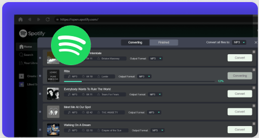Go forward using the right arrow icon
This screenshot has width=259, height=138.
[x=39, y=19]
